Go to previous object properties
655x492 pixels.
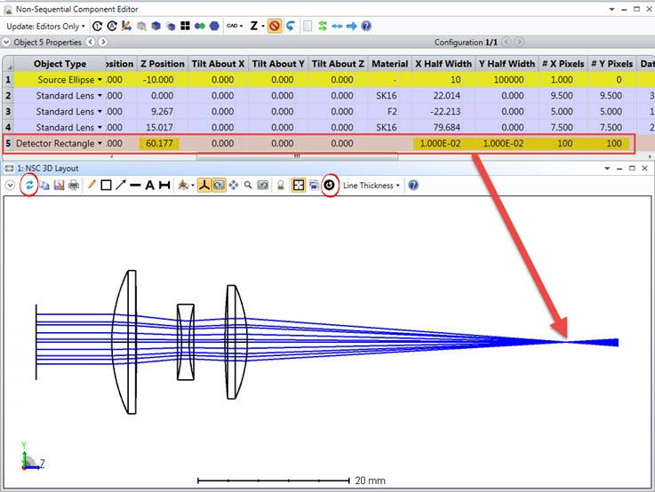pos(91,42)
